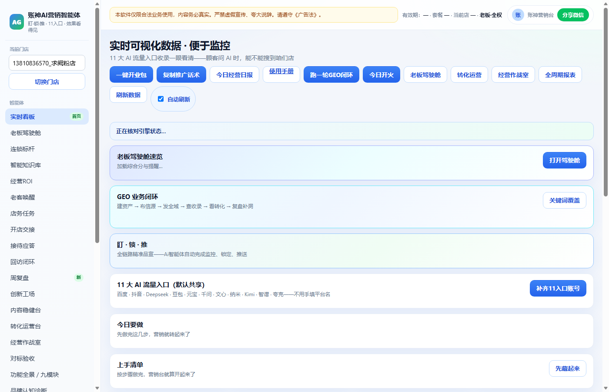This screenshot has width=609, height=392.
Task: Run 跑一轮GEO闭环
Action: click(331, 74)
